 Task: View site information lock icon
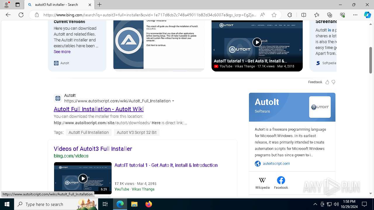(x=37, y=15)
